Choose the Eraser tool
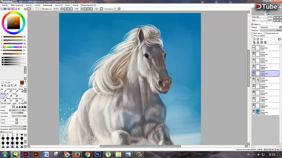 pyautogui.click(x=15, y=95)
